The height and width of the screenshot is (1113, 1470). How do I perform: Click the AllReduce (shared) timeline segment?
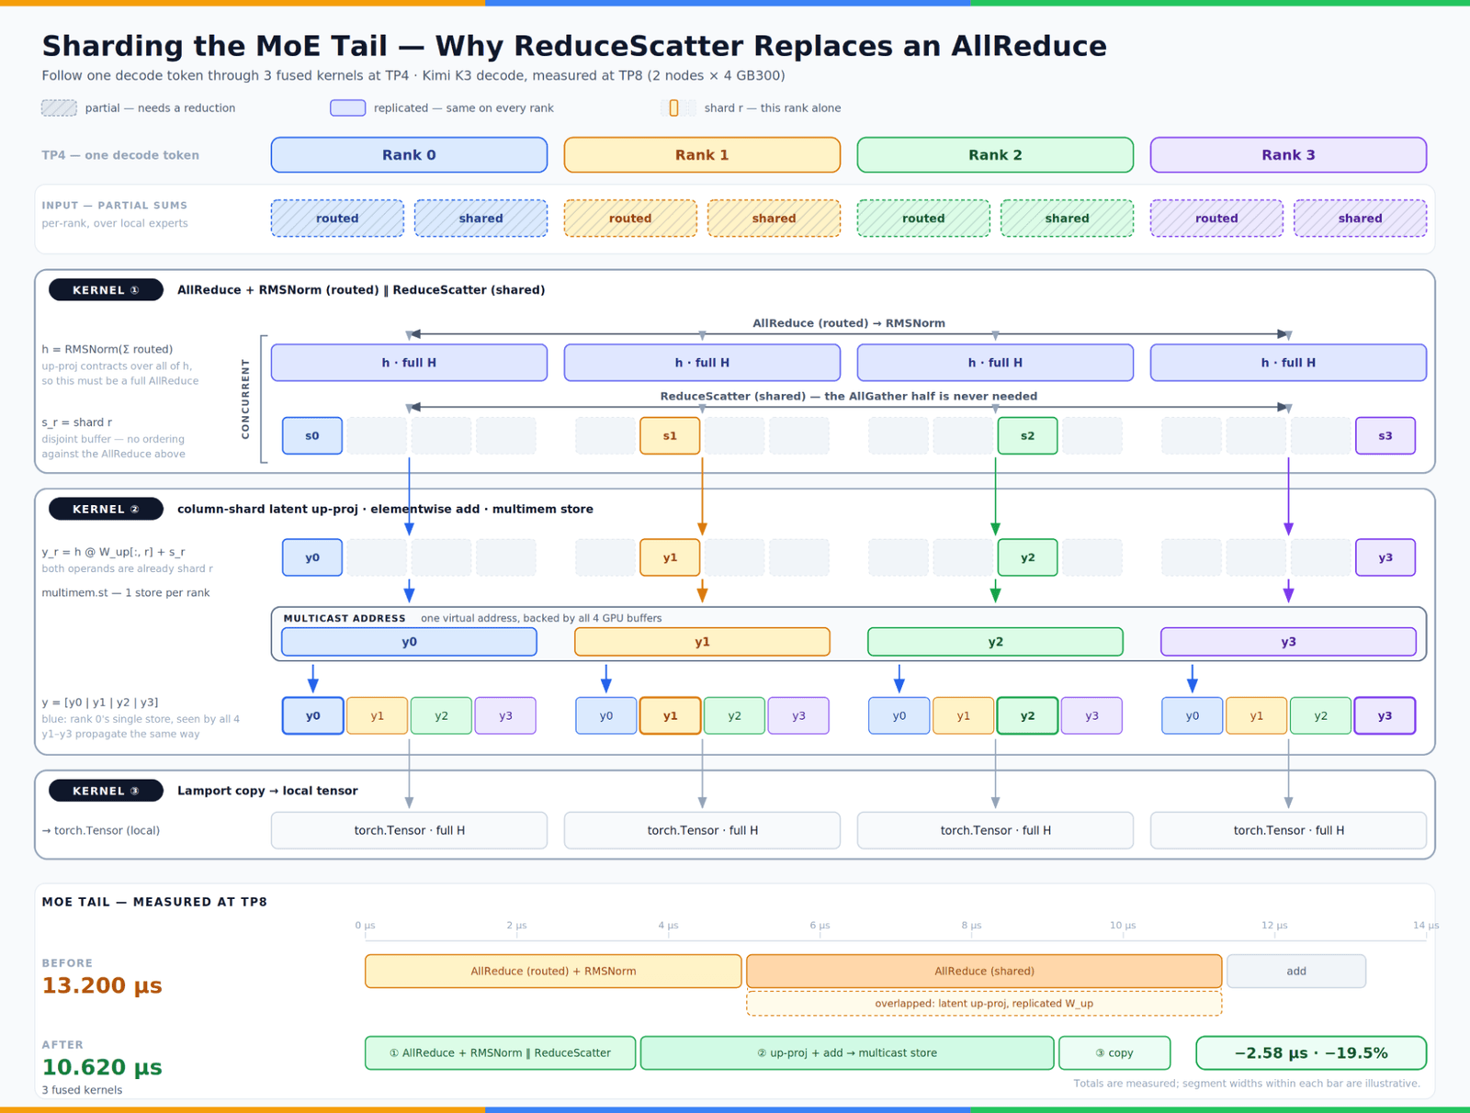(x=984, y=972)
